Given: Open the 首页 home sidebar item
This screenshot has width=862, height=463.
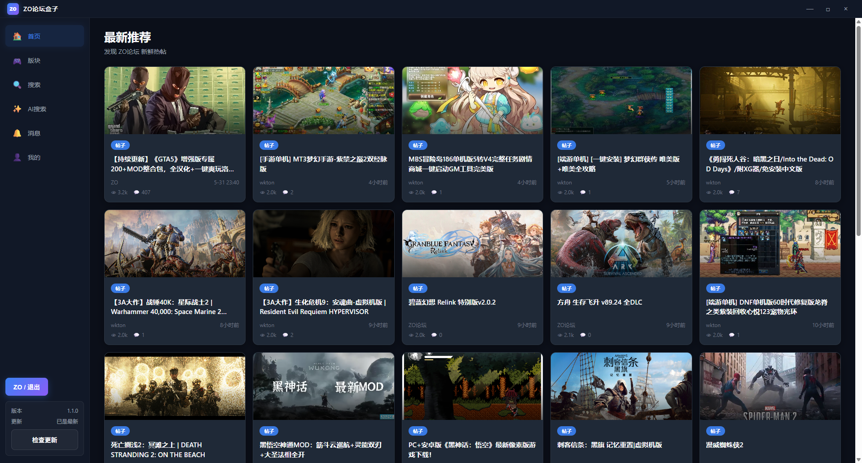Looking at the screenshot, I should coord(44,36).
